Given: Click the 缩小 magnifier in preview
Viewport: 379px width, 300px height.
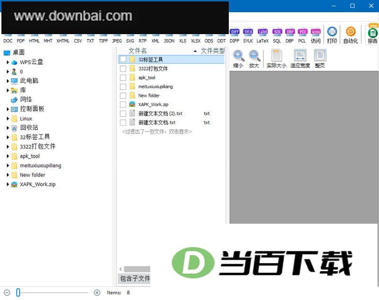Looking at the screenshot, I should point(238,59).
